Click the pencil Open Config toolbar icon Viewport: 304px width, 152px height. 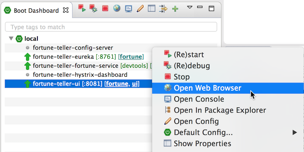tap(140, 8)
